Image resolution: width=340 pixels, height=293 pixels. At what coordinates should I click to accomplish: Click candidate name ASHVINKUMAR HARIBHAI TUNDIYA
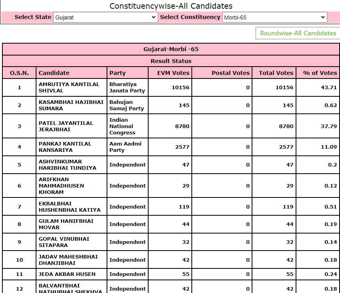pos(67,165)
